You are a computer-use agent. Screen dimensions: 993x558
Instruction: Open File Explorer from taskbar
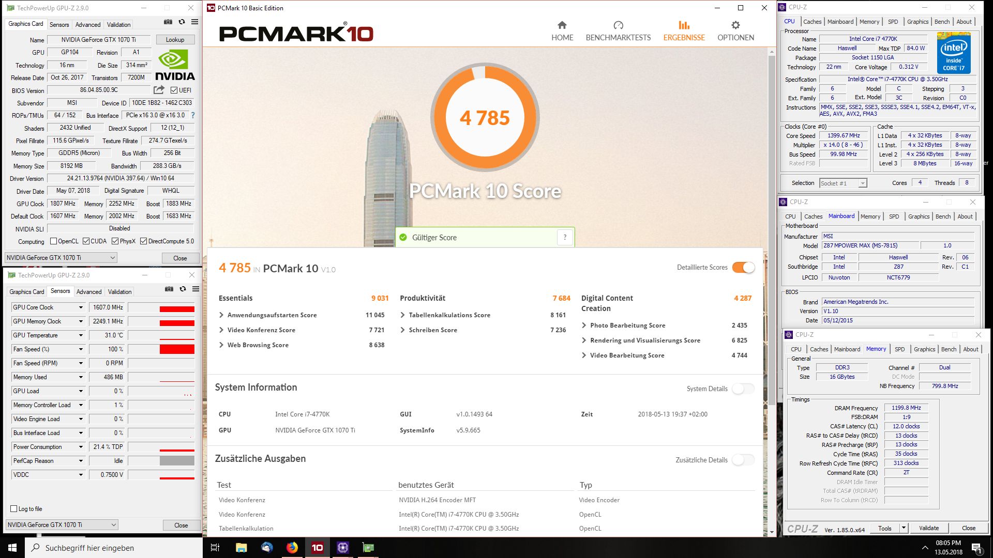click(x=241, y=548)
